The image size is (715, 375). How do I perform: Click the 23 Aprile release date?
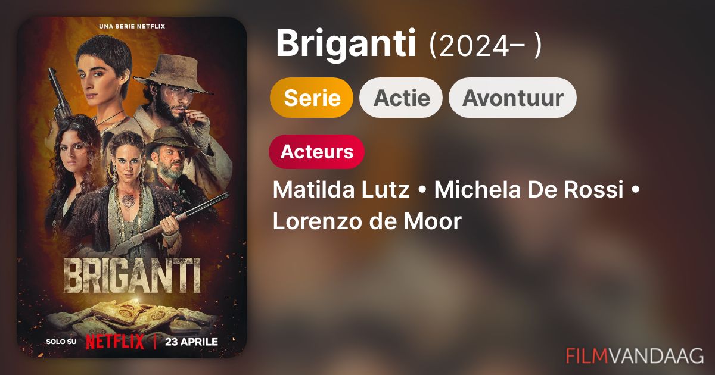tap(191, 342)
